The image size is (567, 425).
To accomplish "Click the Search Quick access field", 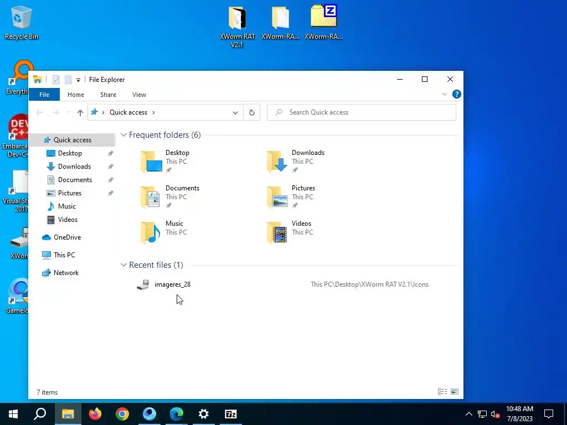I will 362,112.
